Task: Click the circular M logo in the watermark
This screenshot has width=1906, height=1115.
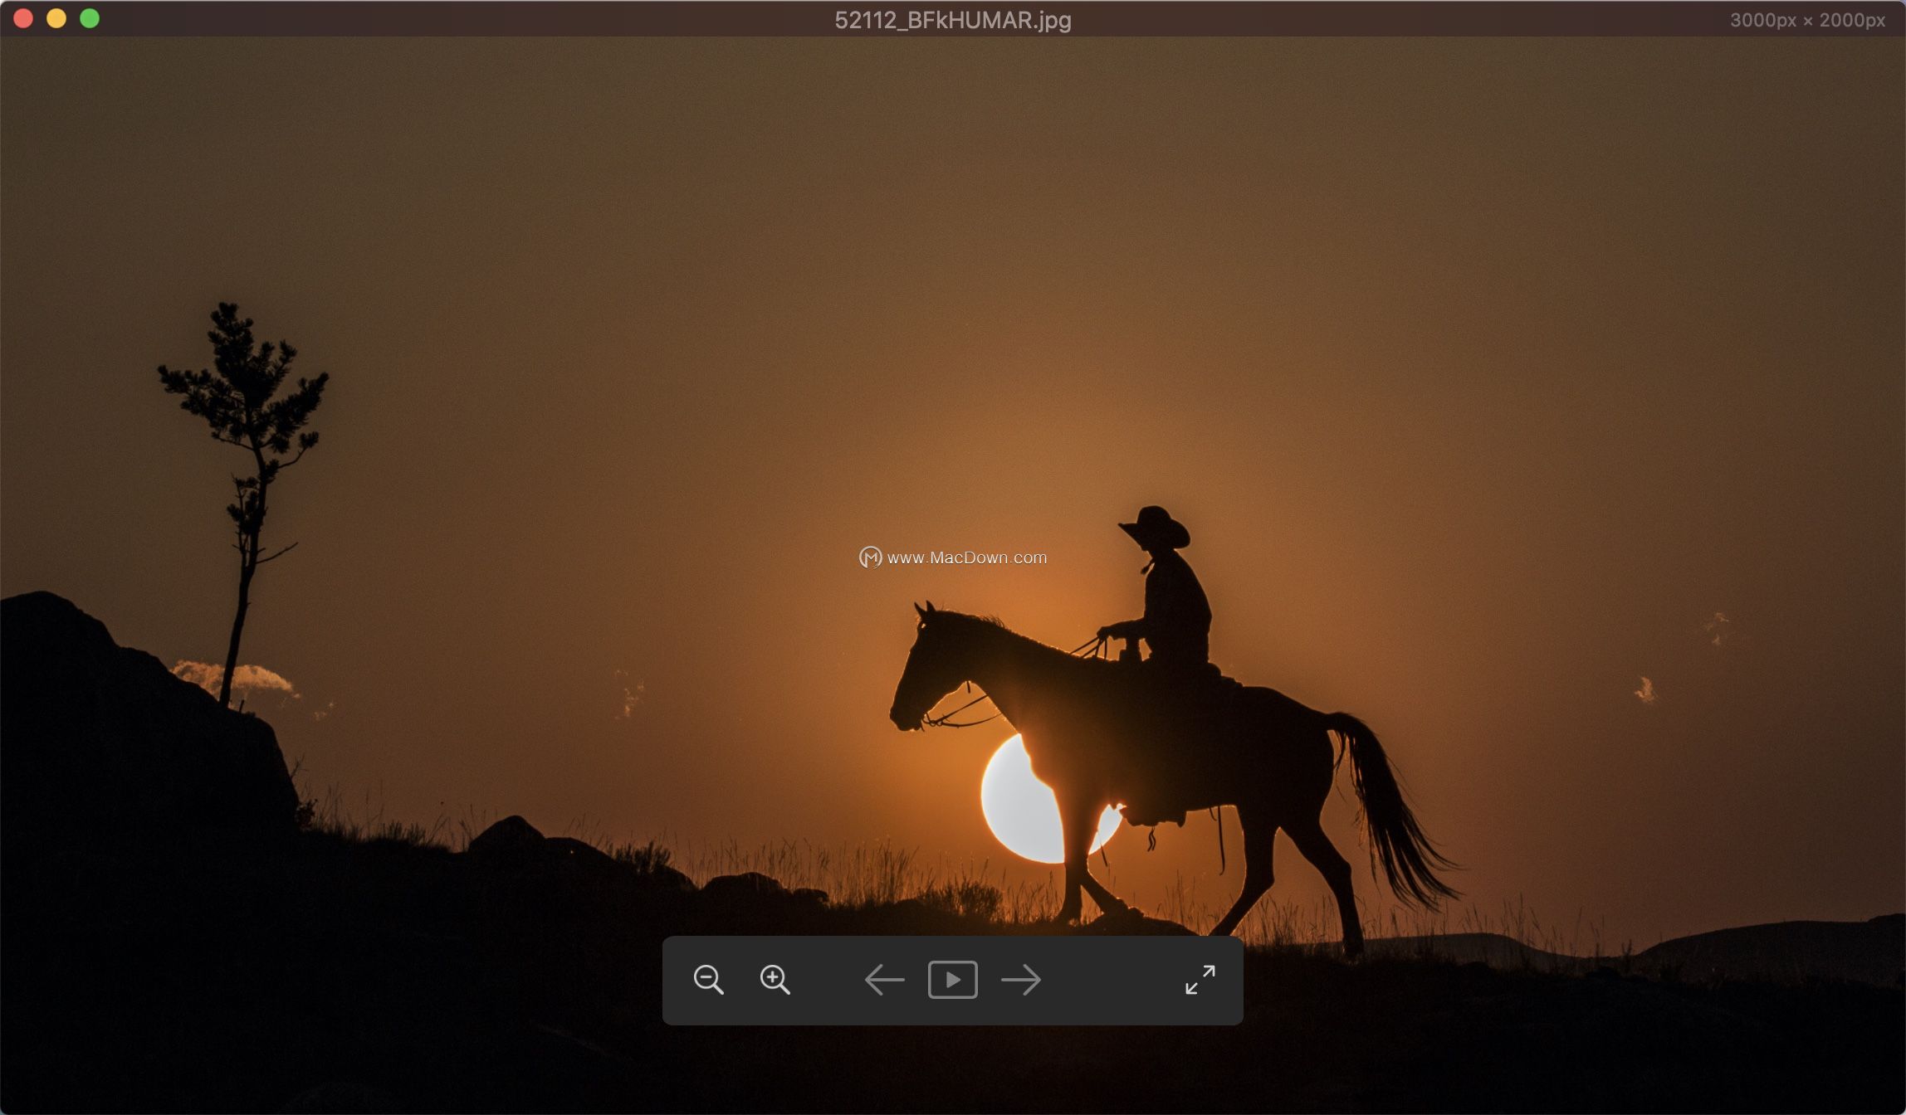Action: point(870,557)
